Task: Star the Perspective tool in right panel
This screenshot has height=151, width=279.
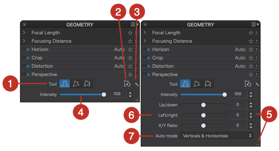Action: click(x=251, y=75)
